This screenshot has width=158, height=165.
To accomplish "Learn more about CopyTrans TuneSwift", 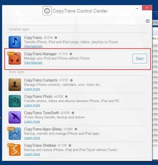I will coord(32,122).
